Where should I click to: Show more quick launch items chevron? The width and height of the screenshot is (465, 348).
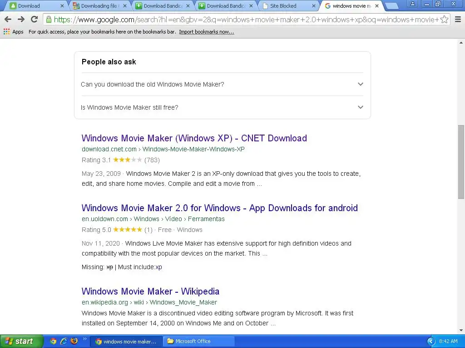coord(84,339)
